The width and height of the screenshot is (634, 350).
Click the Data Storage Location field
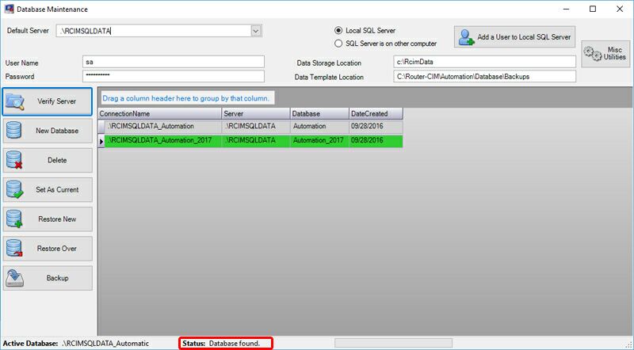[x=483, y=62]
